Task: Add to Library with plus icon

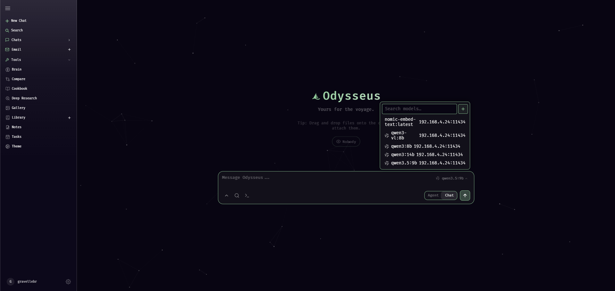Action: (69, 118)
